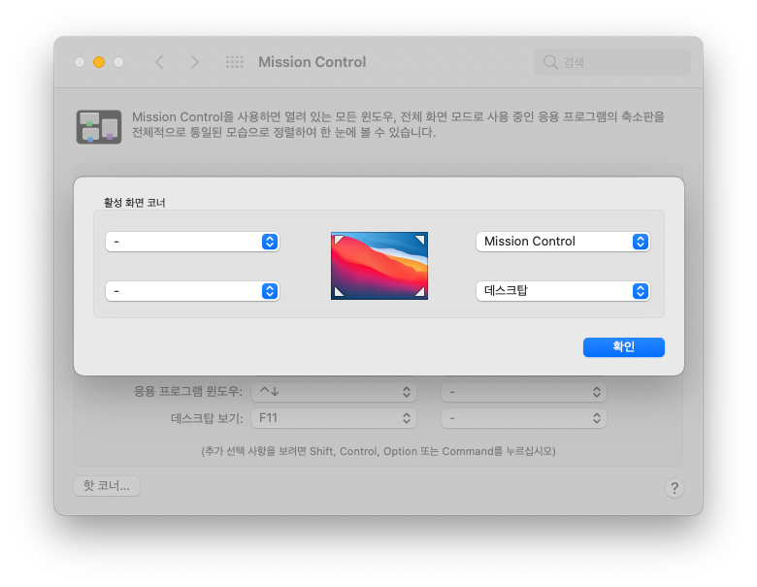Go forward with the right chevron
Image resolution: width=757 pixels, height=587 pixels.
click(x=194, y=62)
